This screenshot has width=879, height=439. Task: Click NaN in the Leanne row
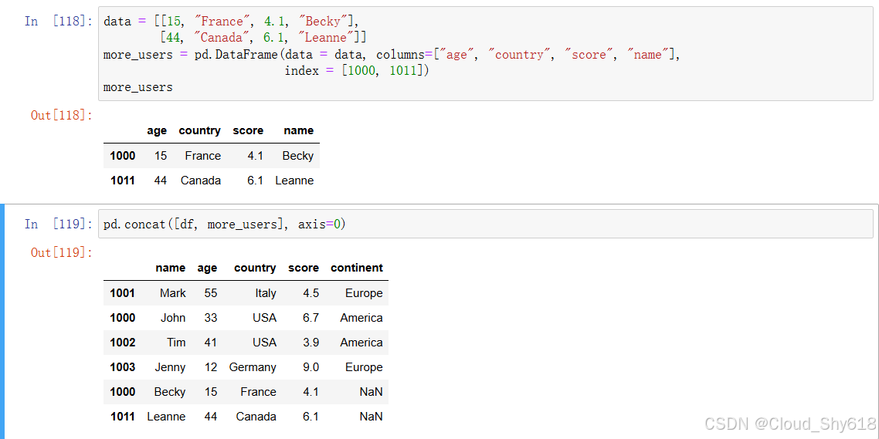point(371,416)
